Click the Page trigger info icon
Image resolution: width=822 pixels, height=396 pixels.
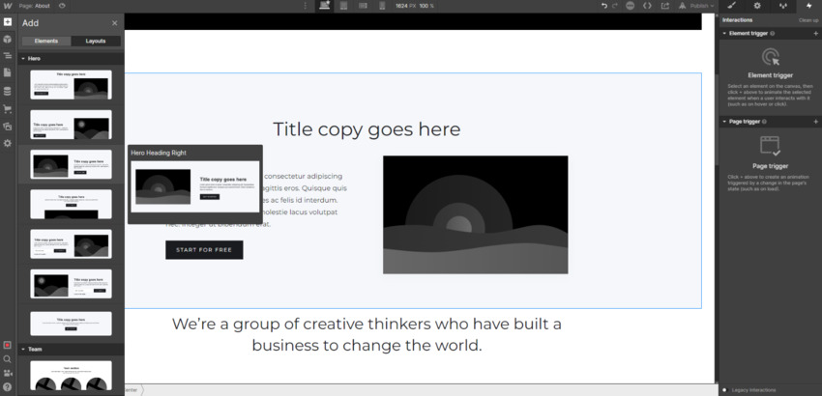click(x=764, y=122)
